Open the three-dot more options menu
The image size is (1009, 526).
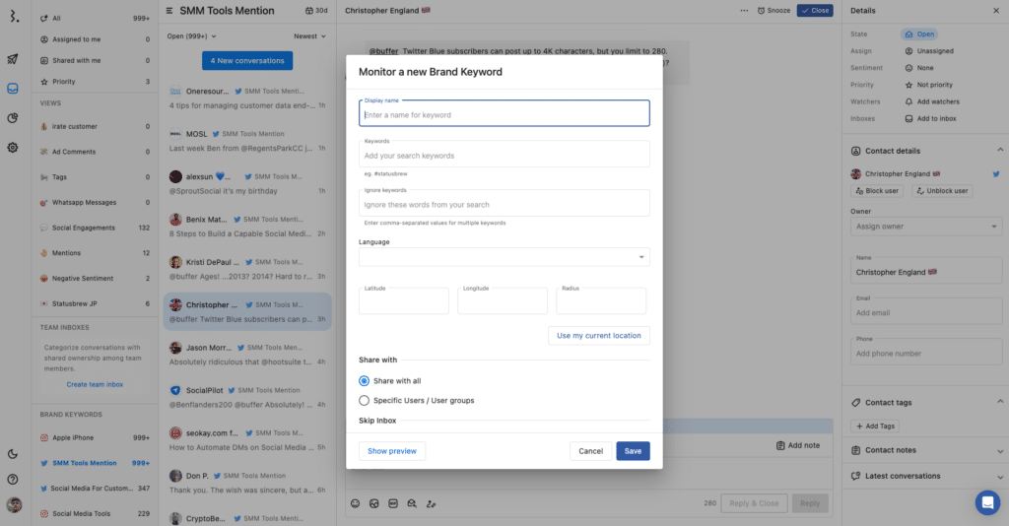pos(745,10)
